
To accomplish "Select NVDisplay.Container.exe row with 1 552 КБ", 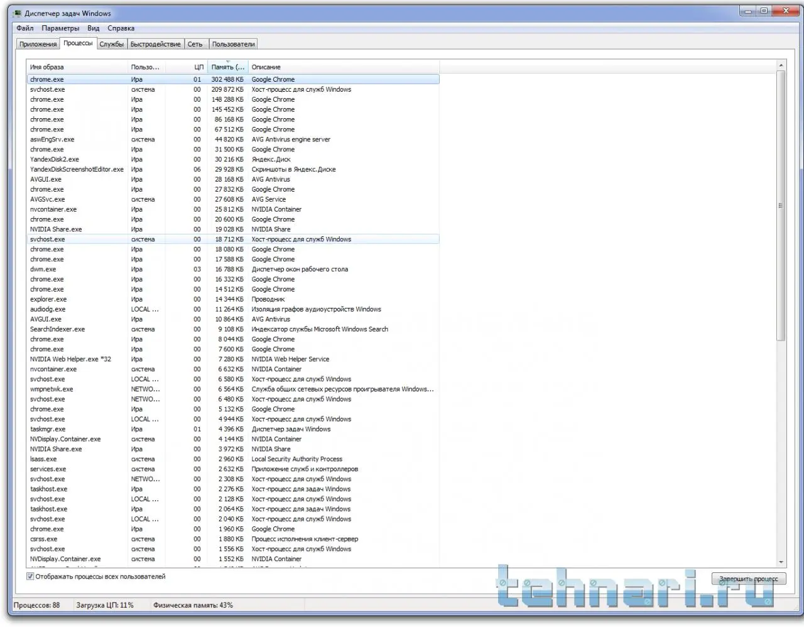I will coord(233,559).
